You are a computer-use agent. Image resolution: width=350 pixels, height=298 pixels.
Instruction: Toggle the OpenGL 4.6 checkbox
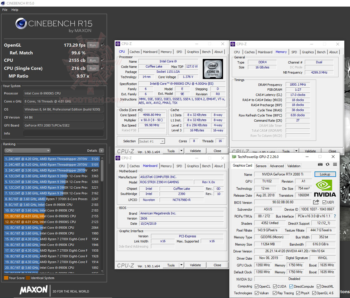[x=314, y=293]
